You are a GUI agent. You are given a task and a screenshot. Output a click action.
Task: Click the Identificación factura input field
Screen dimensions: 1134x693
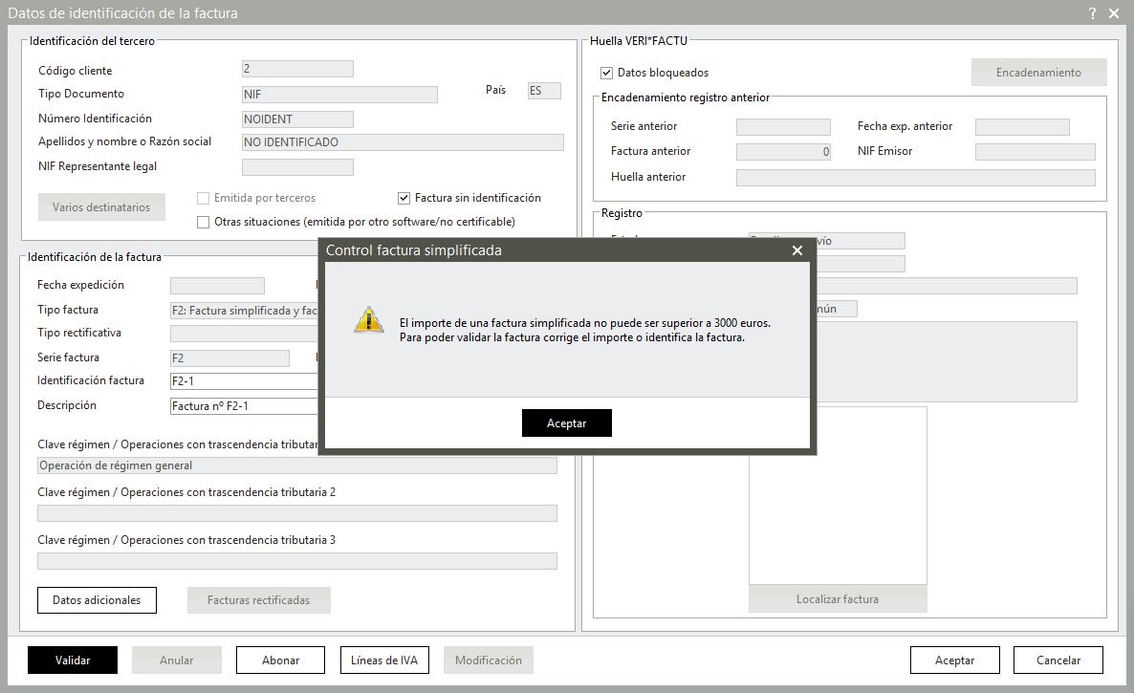click(244, 381)
